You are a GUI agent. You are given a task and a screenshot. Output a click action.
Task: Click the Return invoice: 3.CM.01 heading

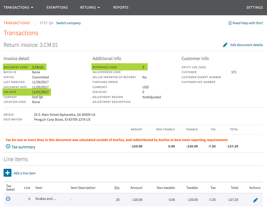(31, 45)
